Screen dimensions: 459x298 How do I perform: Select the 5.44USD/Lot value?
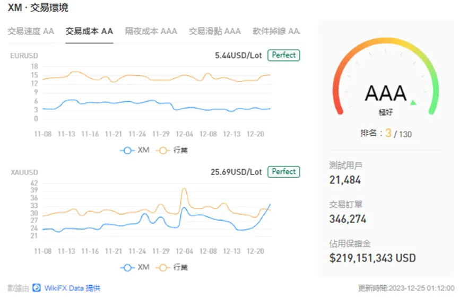pos(238,55)
